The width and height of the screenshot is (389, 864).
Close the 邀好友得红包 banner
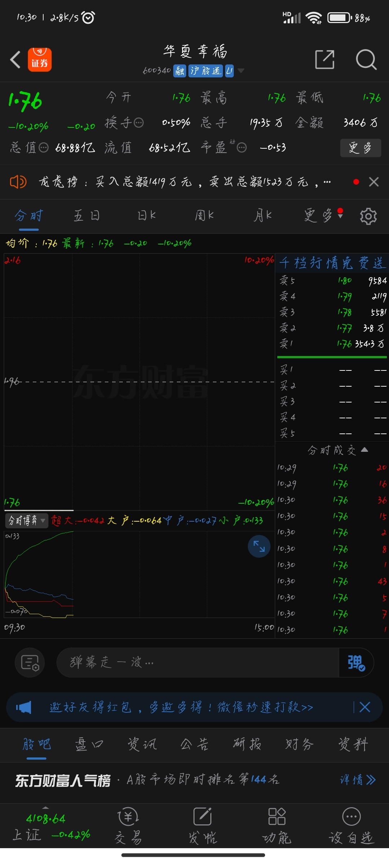(x=365, y=707)
